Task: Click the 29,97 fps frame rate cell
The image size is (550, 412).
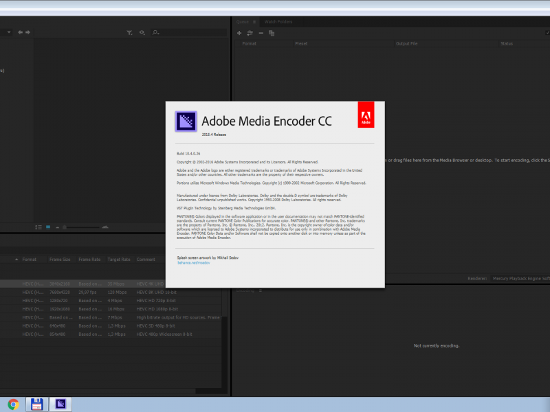Action: tap(87, 293)
